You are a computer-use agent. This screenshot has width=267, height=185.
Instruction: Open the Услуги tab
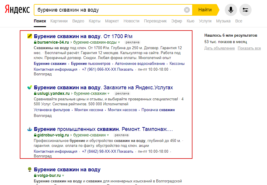pos(205,21)
